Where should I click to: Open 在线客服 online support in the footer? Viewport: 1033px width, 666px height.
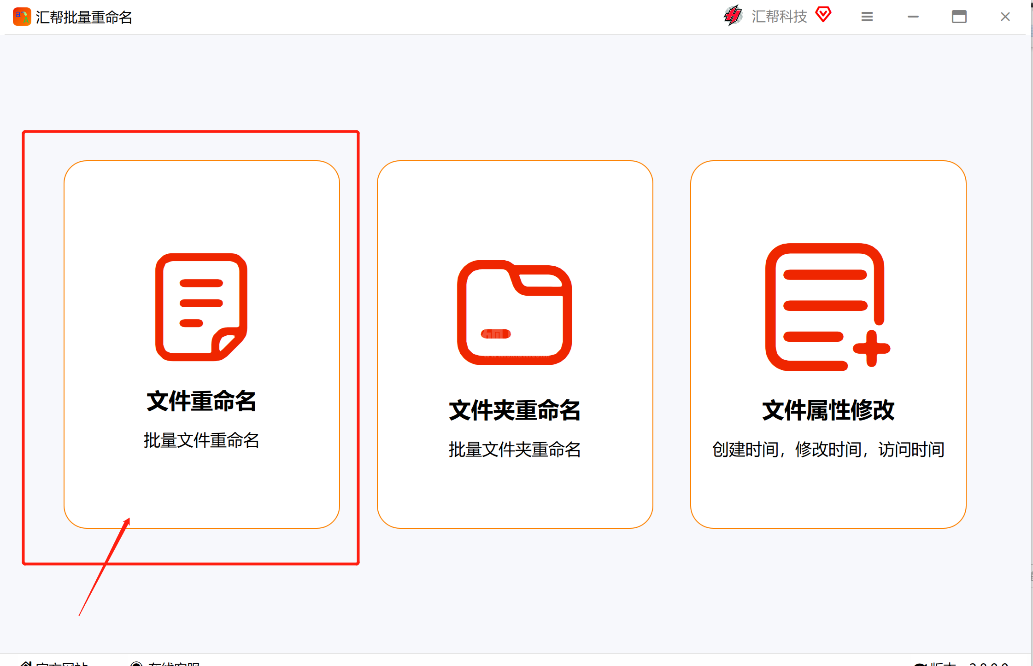coord(165,663)
